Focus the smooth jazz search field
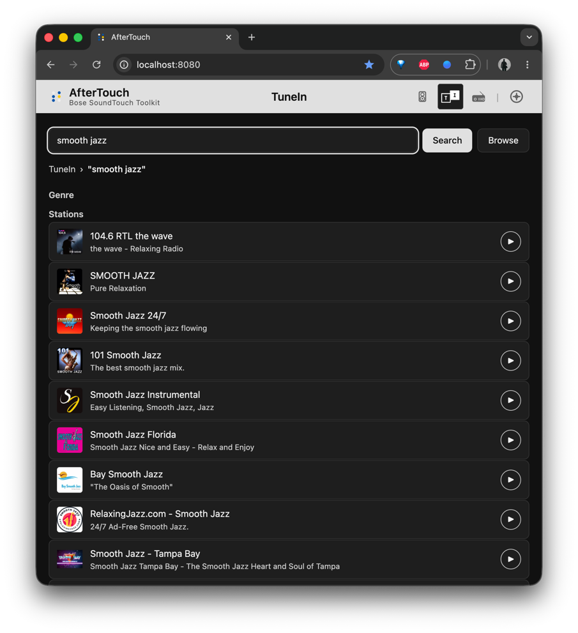 [233, 141]
